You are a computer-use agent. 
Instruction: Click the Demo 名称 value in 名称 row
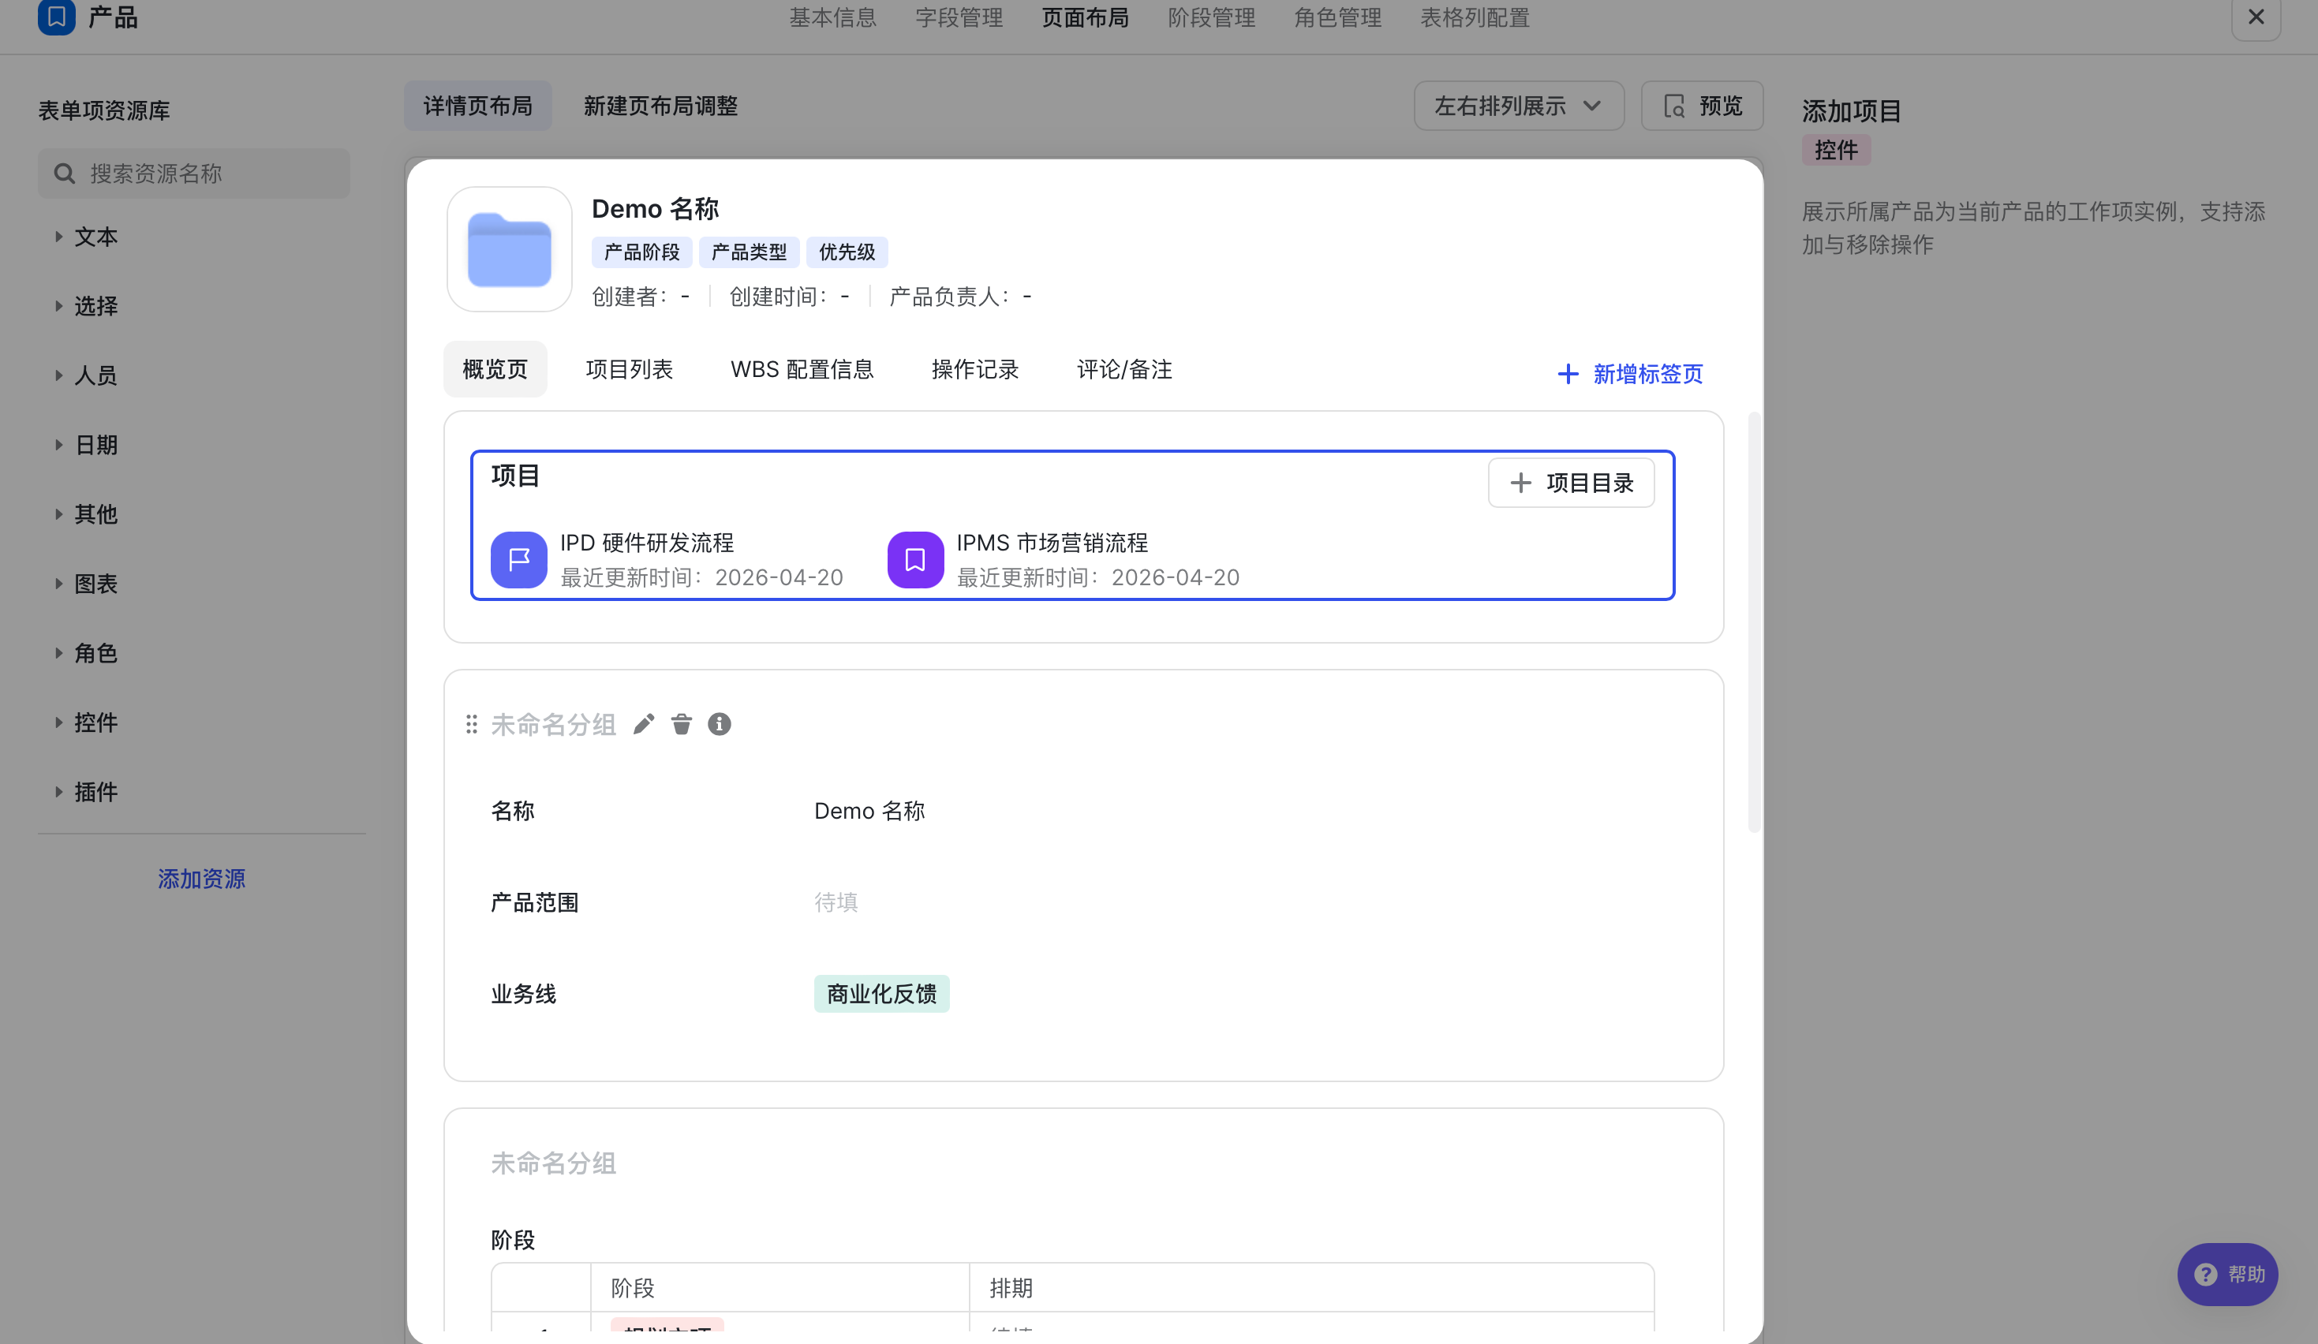[x=869, y=811]
